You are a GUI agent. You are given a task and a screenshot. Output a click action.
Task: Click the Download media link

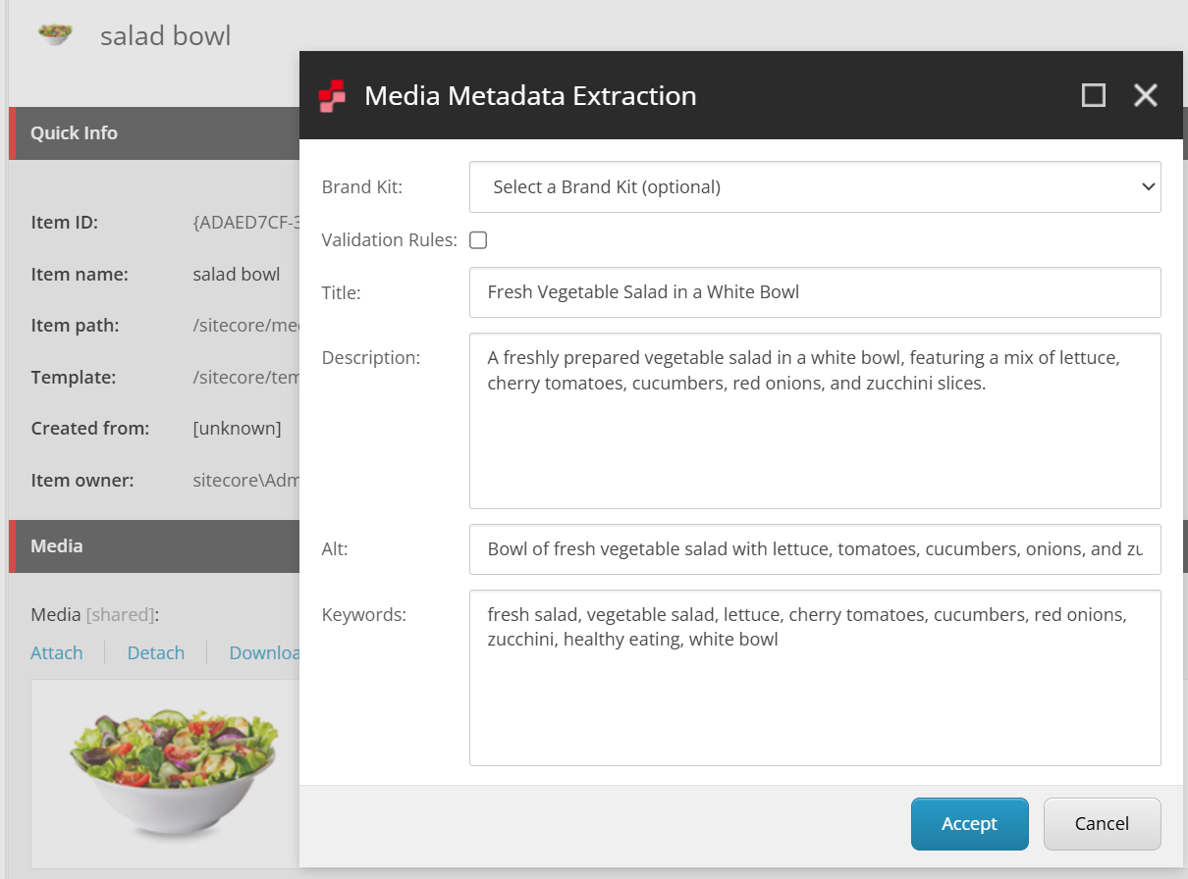tap(264, 653)
